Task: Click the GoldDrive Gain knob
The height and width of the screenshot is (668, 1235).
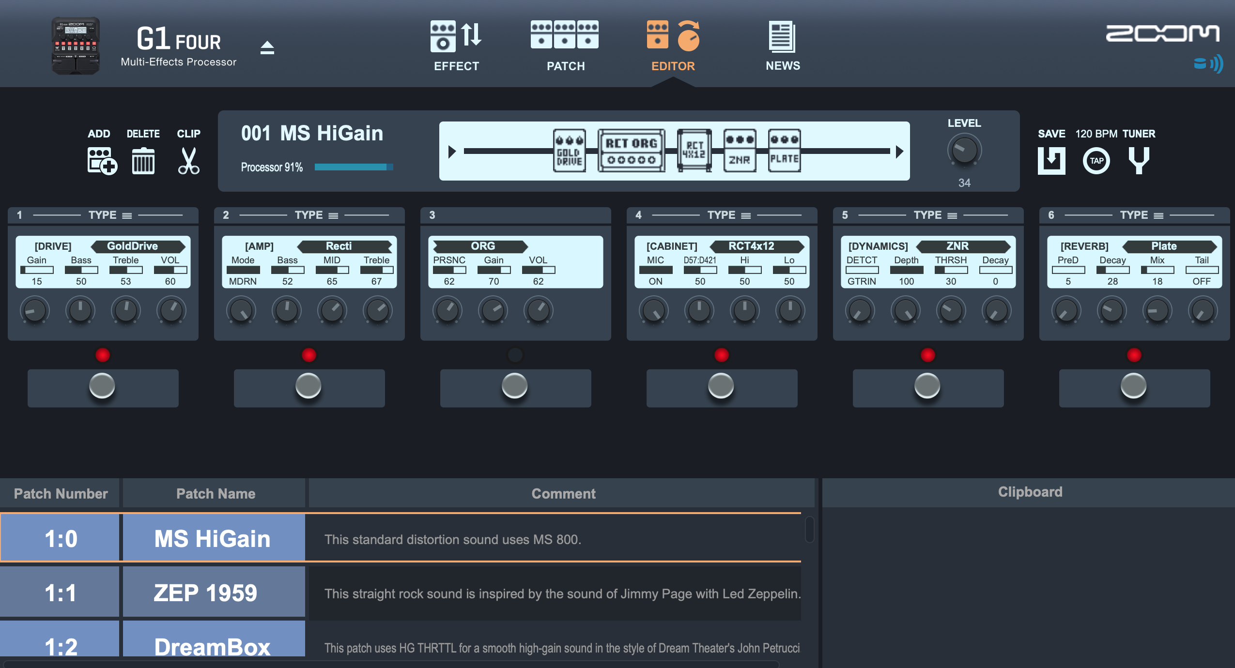Action: (35, 310)
